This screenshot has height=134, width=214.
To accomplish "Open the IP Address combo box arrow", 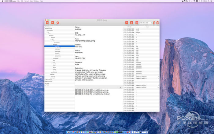I will [x=151, y=23].
